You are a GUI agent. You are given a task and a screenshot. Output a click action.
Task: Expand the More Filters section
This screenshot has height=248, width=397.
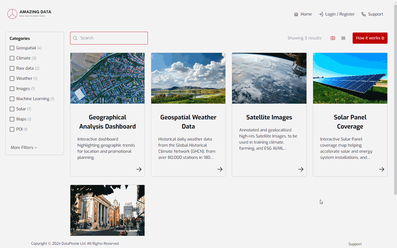click(x=24, y=148)
